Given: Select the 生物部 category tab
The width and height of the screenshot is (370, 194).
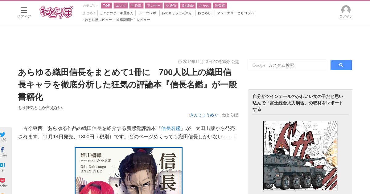Looking at the screenshot, I should [136, 6].
